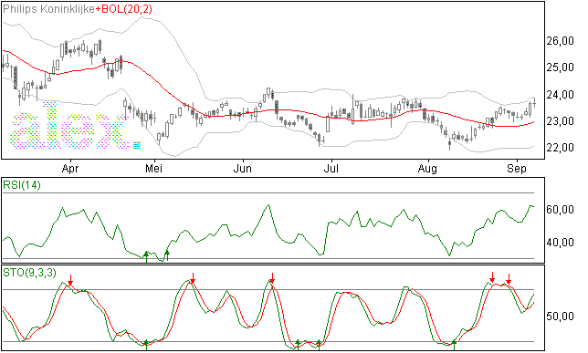Click the 50,00 stochastic axis value

click(561, 317)
